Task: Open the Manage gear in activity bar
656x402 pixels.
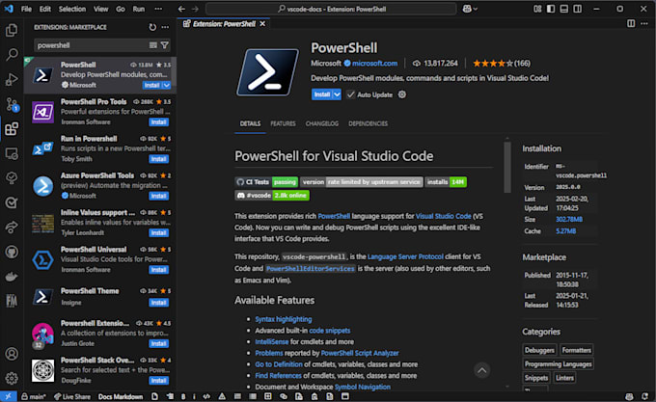Action: tap(12, 378)
